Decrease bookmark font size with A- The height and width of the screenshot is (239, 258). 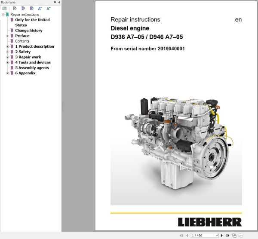[x=48, y=9]
